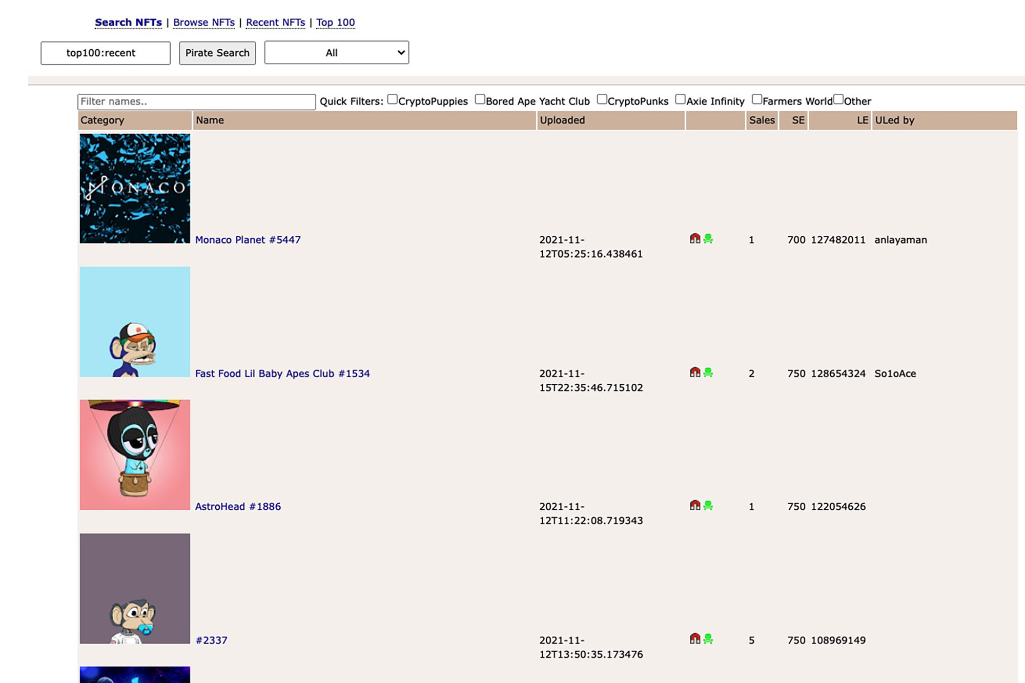Open the AstroHead #1886 link
Viewport: 1025px width, 683px height.
click(x=238, y=507)
